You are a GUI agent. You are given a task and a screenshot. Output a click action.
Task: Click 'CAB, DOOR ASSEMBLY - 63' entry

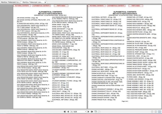click(x=63, y=58)
